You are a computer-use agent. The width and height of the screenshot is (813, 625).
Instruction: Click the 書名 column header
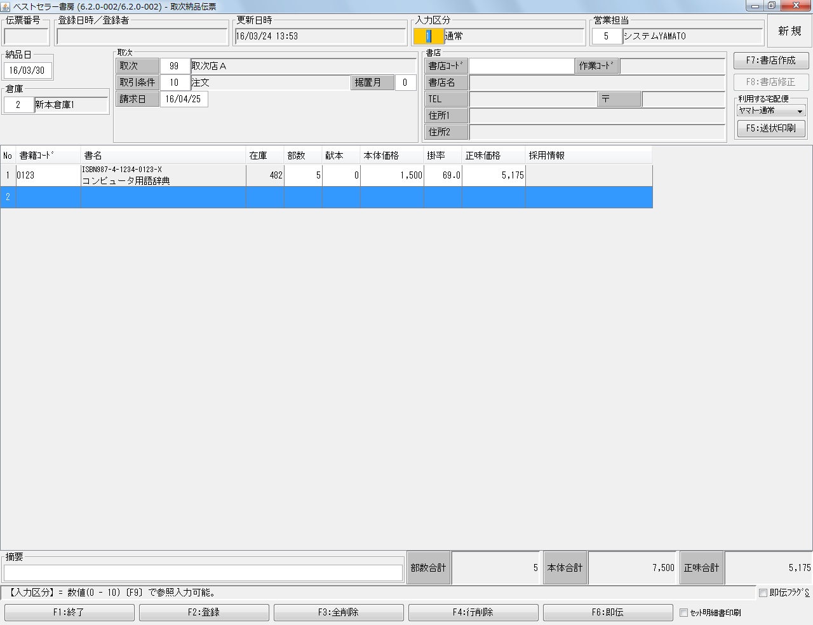tap(163, 156)
